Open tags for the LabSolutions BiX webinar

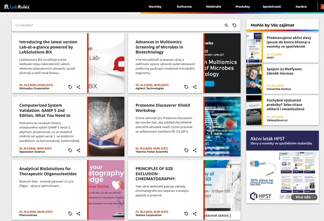click(70, 87)
